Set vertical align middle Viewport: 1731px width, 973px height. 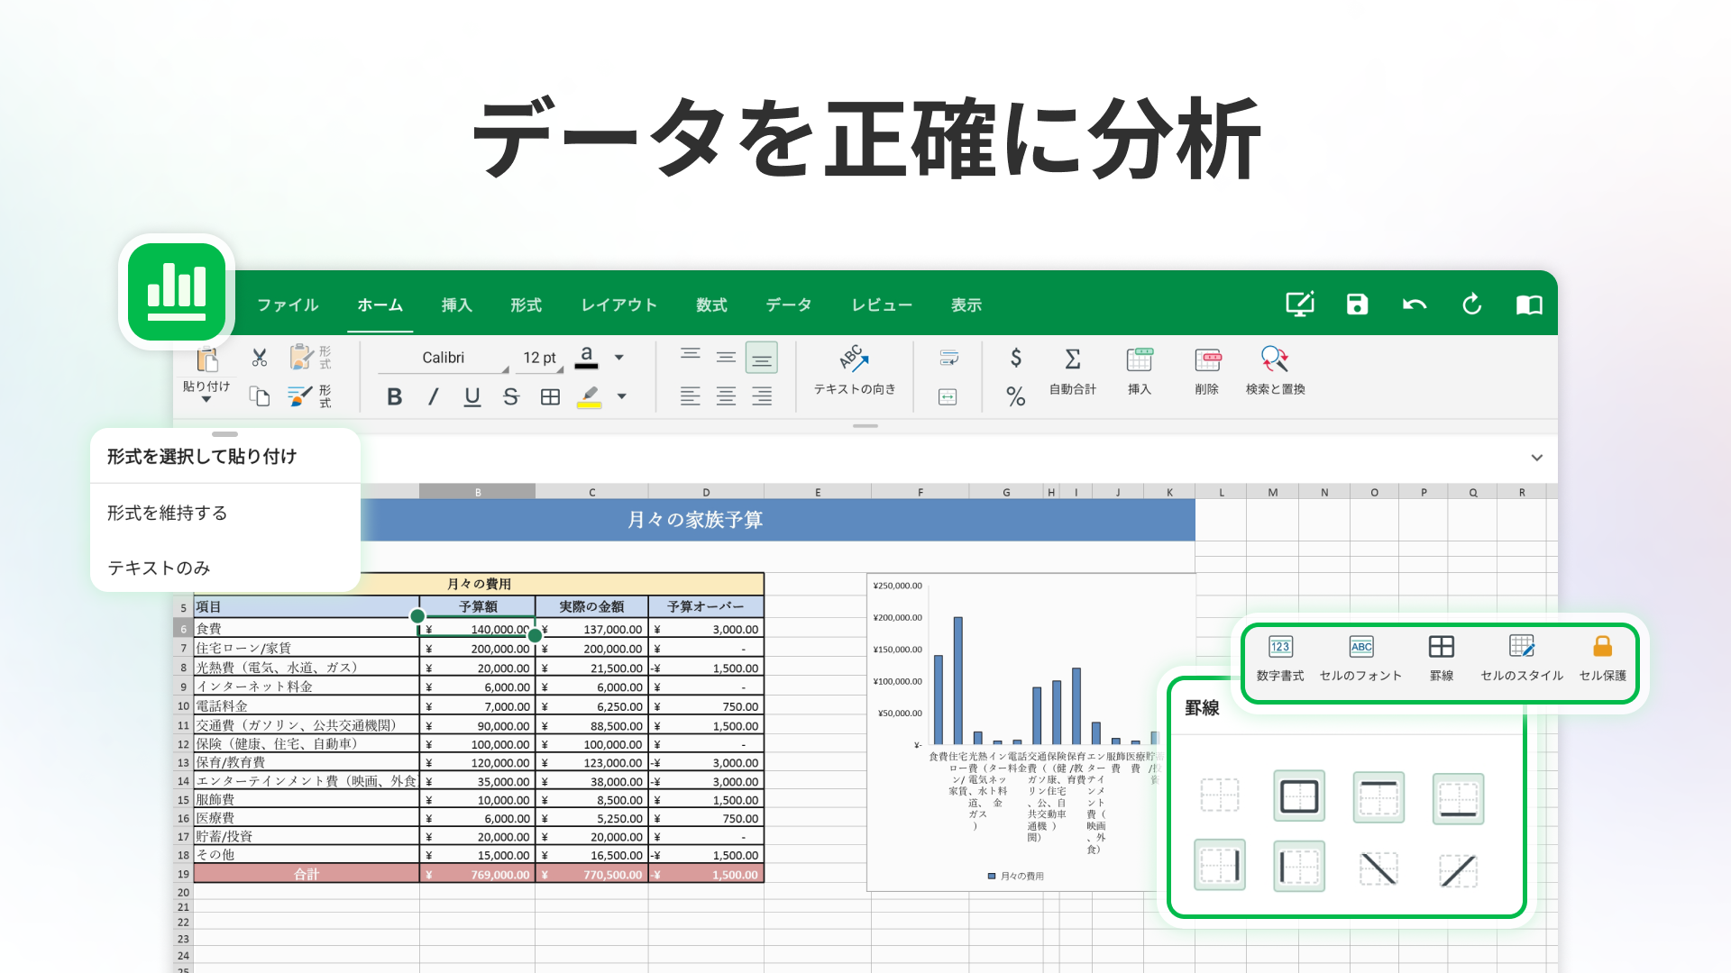click(726, 358)
